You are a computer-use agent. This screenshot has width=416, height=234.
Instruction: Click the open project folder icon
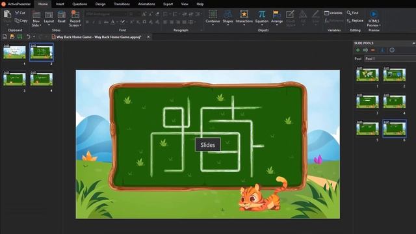coord(12,37)
